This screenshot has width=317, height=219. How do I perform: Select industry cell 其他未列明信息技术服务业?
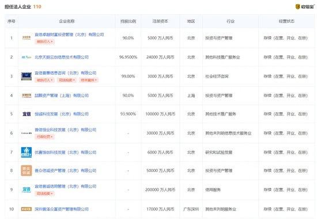click(x=228, y=133)
